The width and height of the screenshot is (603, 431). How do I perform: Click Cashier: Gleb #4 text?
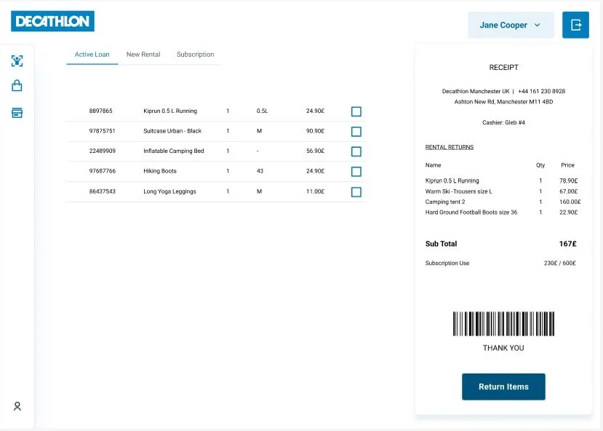[x=504, y=122]
